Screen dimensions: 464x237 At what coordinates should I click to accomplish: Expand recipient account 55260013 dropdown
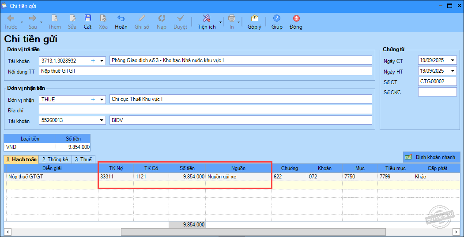pos(102,121)
